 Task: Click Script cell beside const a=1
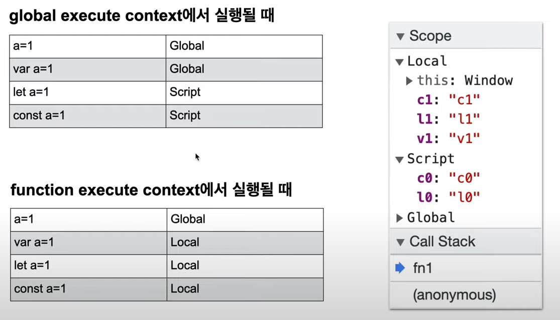(244, 116)
